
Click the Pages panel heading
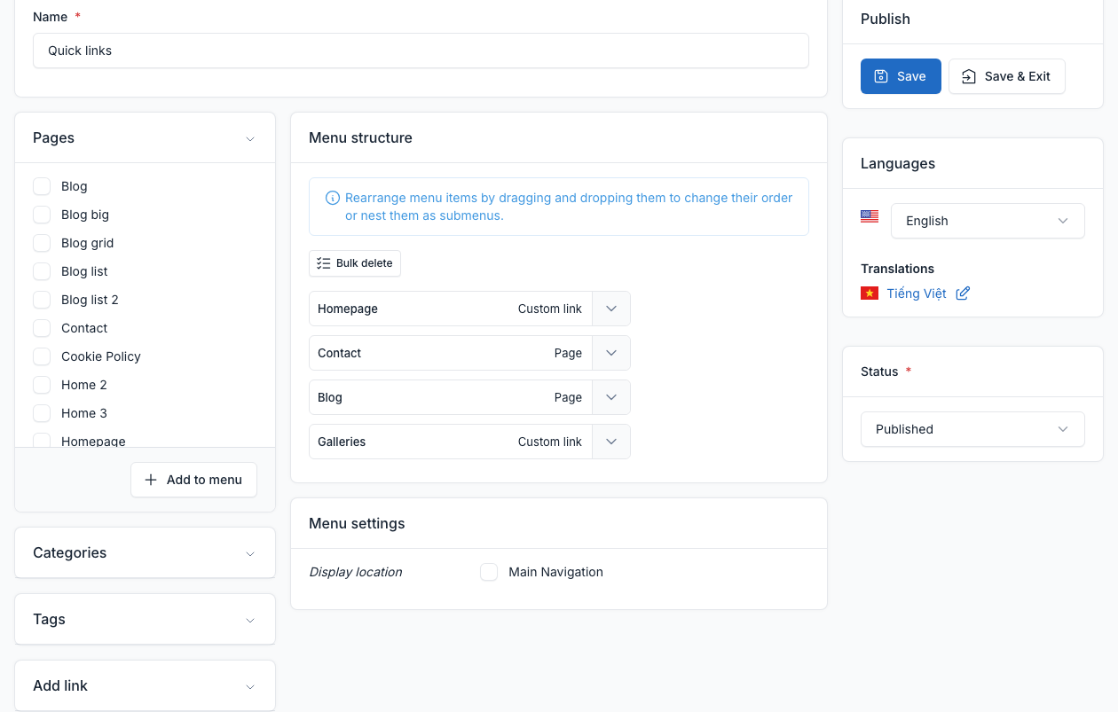53,138
